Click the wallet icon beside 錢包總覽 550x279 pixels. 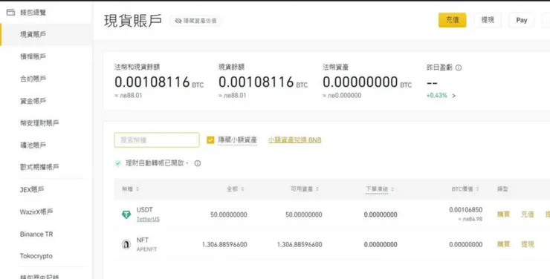point(11,13)
